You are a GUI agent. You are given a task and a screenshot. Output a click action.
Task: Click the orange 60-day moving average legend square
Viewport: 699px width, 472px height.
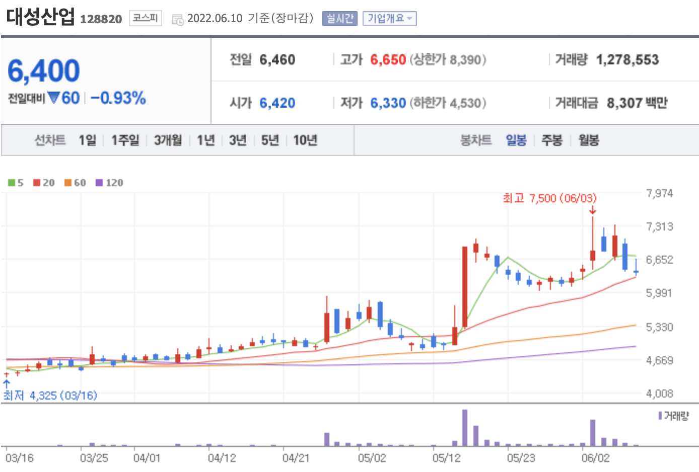click(x=67, y=183)
